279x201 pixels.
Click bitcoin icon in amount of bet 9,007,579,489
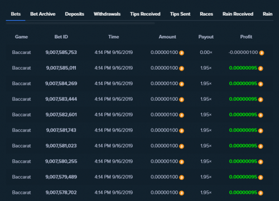[181, 178]
